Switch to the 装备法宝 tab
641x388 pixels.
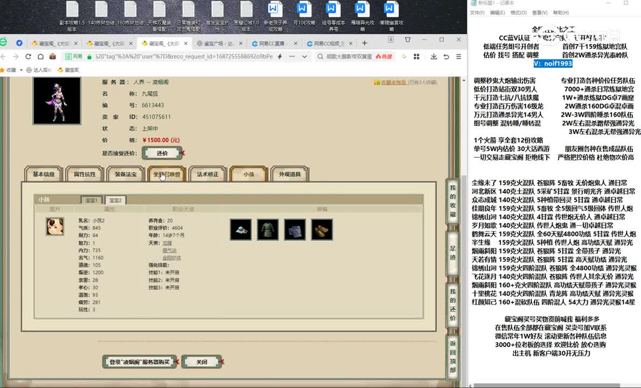pyautogui.click(x=126, y=174)
